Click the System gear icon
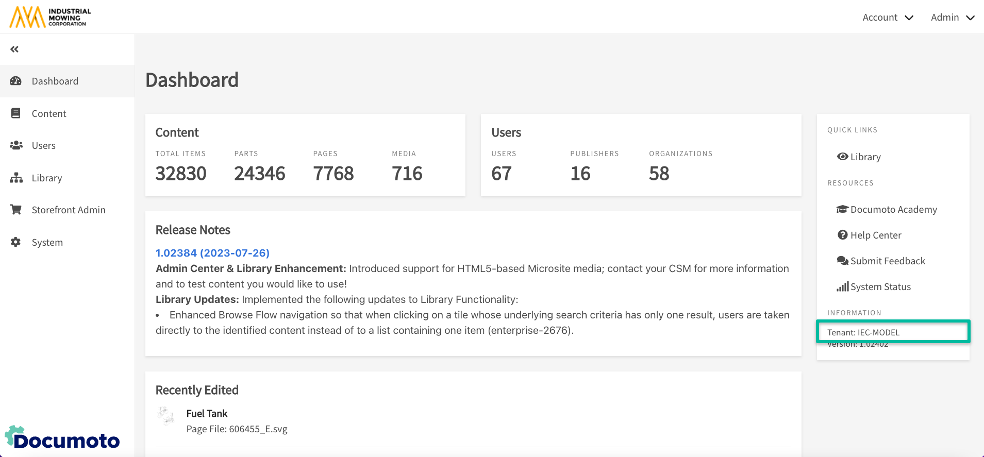 point(16,242)
